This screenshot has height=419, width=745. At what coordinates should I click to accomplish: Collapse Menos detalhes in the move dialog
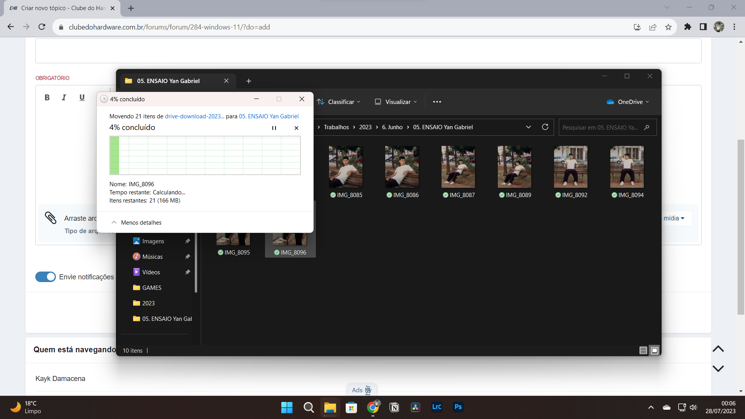point(137,223)
